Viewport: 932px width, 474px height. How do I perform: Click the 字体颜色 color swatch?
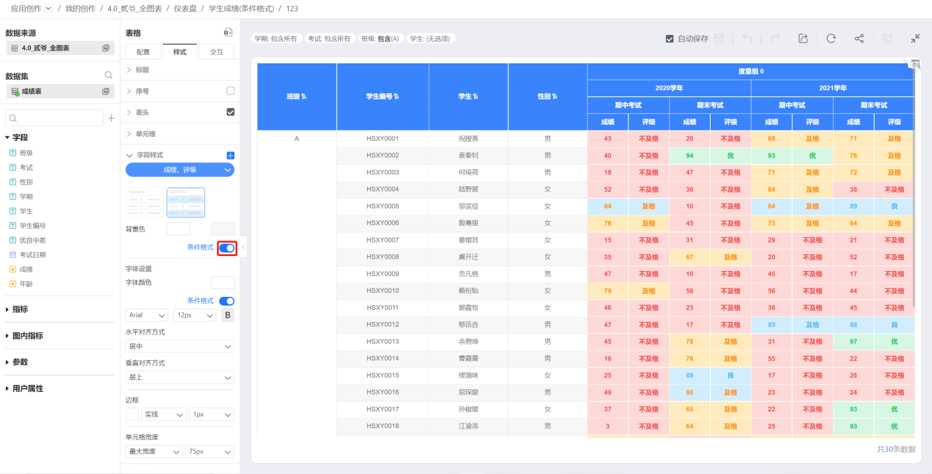[223, 283]
